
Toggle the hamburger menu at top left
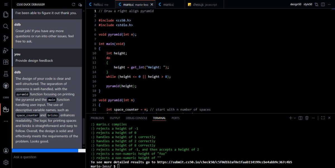6,4
